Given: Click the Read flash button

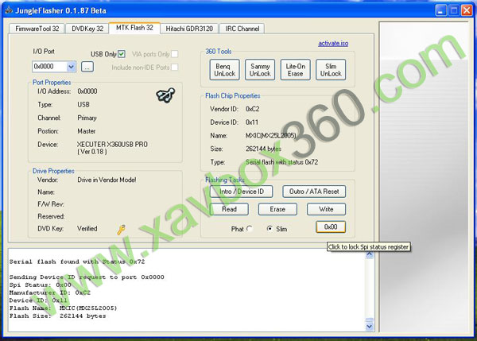Looking at the screenshot, I should (229, 209).
